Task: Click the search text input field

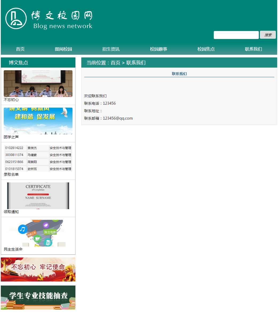Action: point(236,35)
